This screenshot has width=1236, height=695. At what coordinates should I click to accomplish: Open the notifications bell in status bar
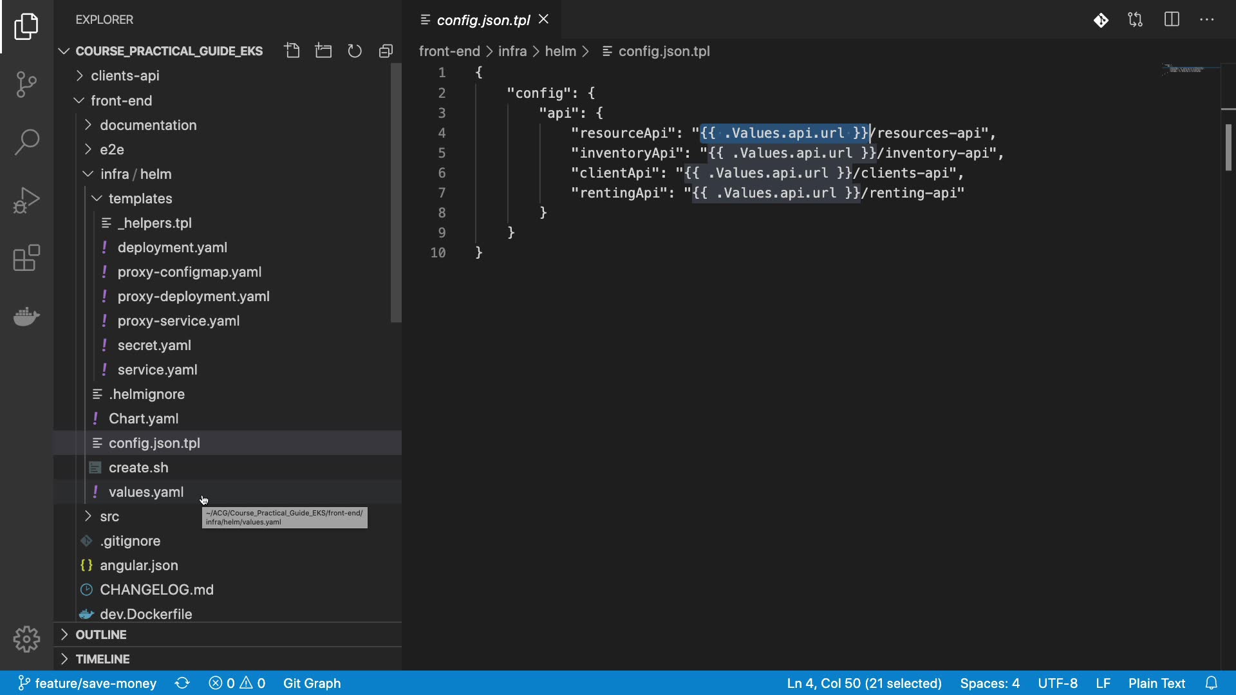[1211, 683]
